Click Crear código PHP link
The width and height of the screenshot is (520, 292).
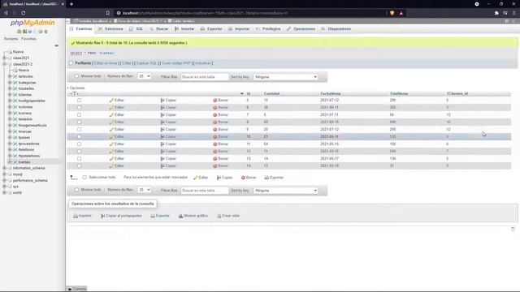pyautogui.click(x=176, y=63)
